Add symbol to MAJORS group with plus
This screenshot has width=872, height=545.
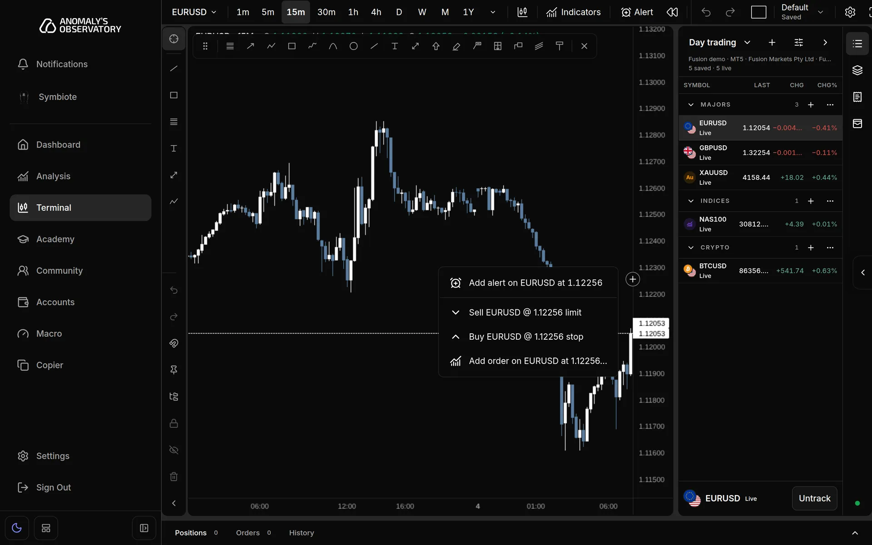coord(811,105)
